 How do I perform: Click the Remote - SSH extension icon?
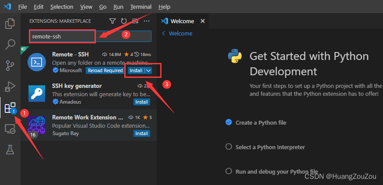(x=37, y=62)
